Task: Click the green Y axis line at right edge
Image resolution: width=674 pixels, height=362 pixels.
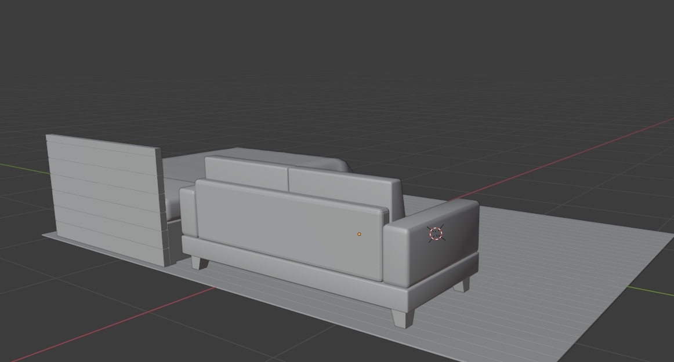Action: point(655,288)
